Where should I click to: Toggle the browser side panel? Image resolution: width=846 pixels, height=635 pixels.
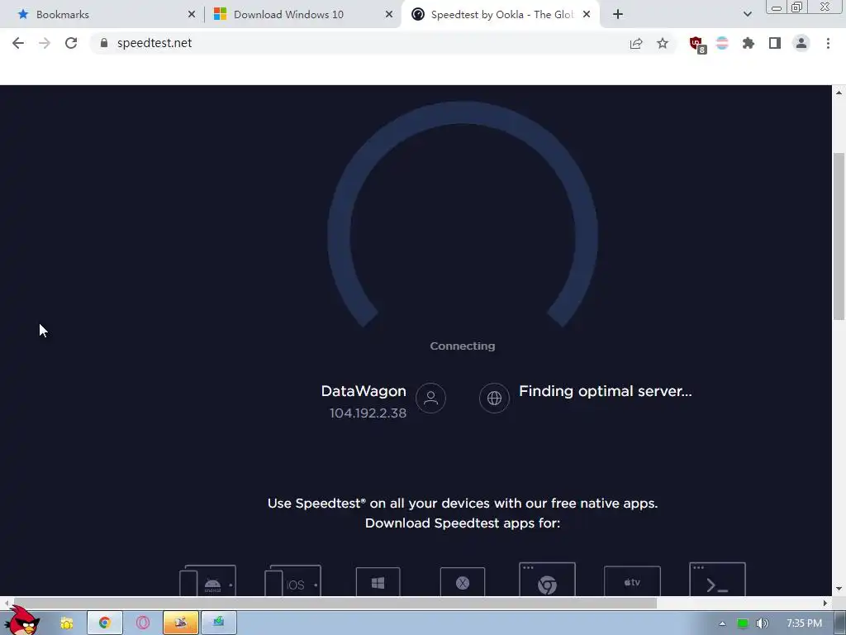click(775, 43)
